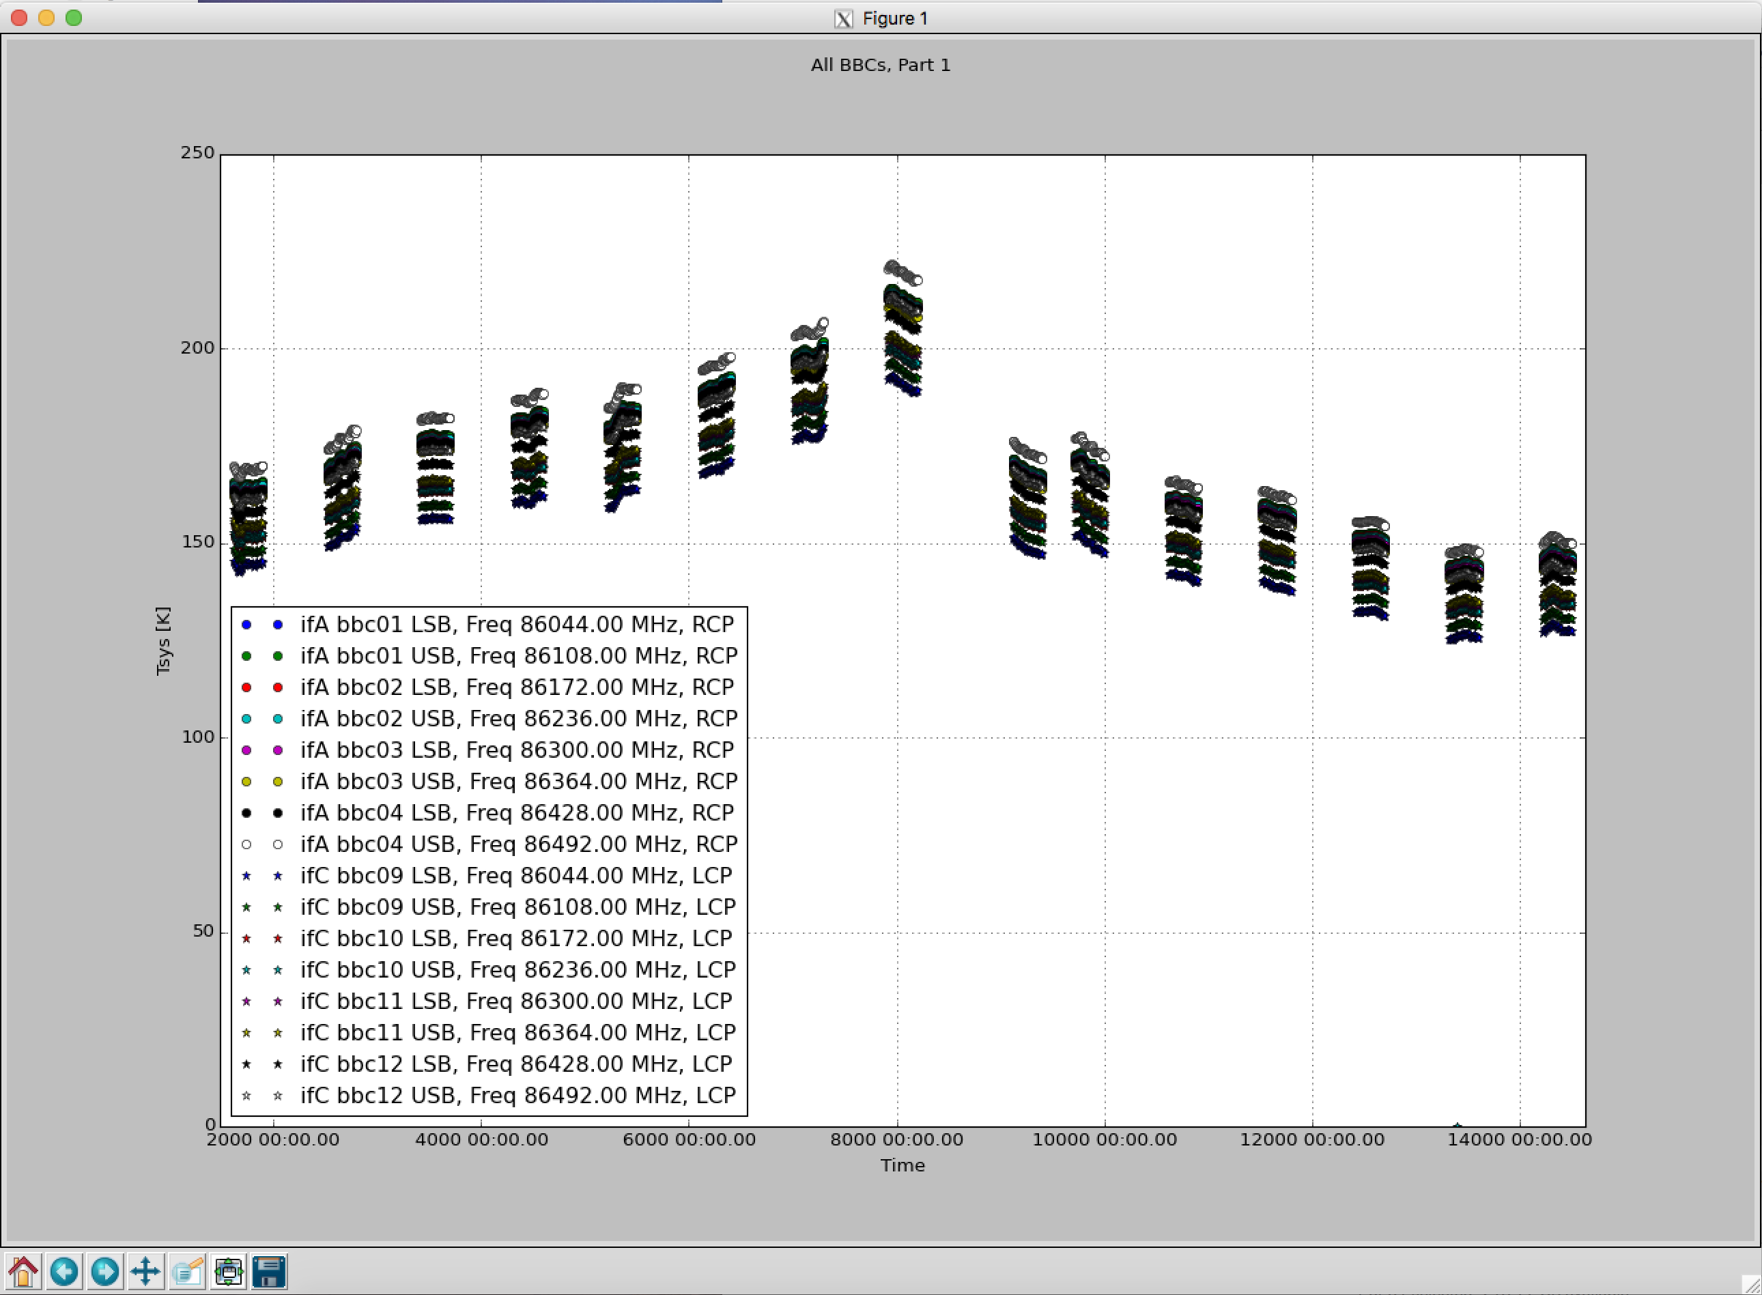
Task: Click the green maximize window button
Action: click(74, 17)
